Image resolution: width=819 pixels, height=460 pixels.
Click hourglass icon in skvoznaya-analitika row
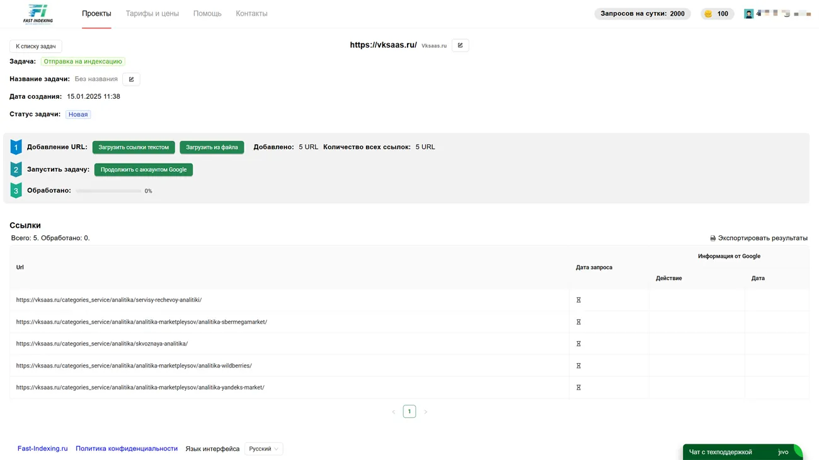click(x=578, y=344)
